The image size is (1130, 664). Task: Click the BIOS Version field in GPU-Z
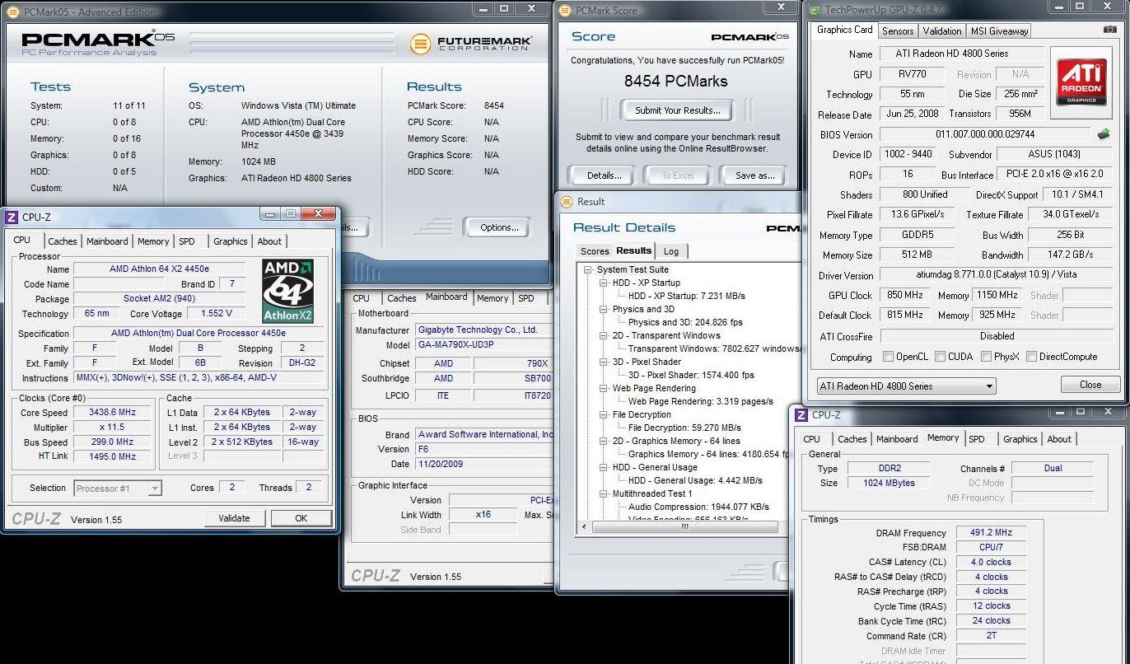click(986, 133)
